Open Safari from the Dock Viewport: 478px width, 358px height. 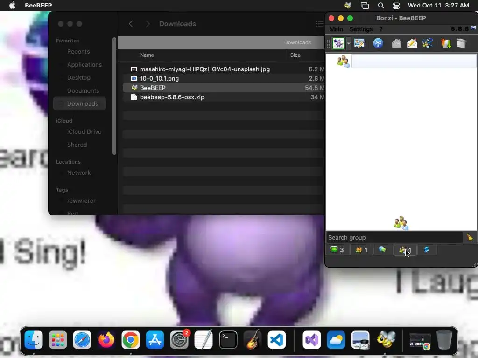pyautogui.click(x=82, y=340)
